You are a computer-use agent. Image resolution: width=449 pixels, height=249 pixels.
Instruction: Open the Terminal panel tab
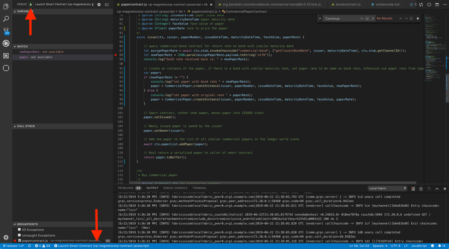199,188
